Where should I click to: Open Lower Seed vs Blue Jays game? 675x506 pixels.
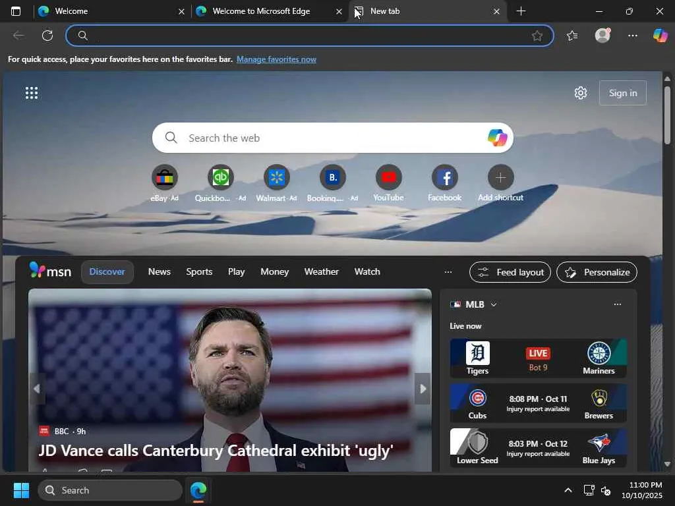pyautogui.click(x=538, y=448)
